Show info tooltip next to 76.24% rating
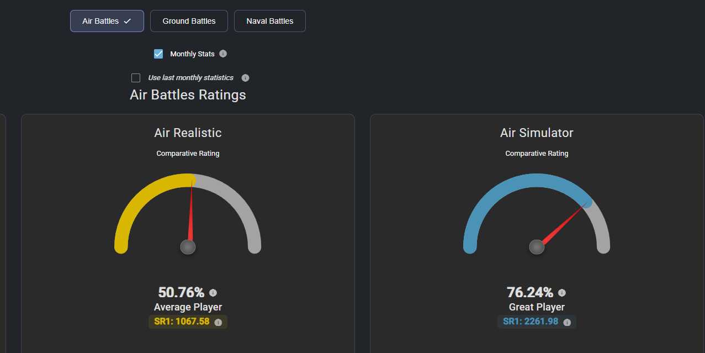 coord(561,293)
